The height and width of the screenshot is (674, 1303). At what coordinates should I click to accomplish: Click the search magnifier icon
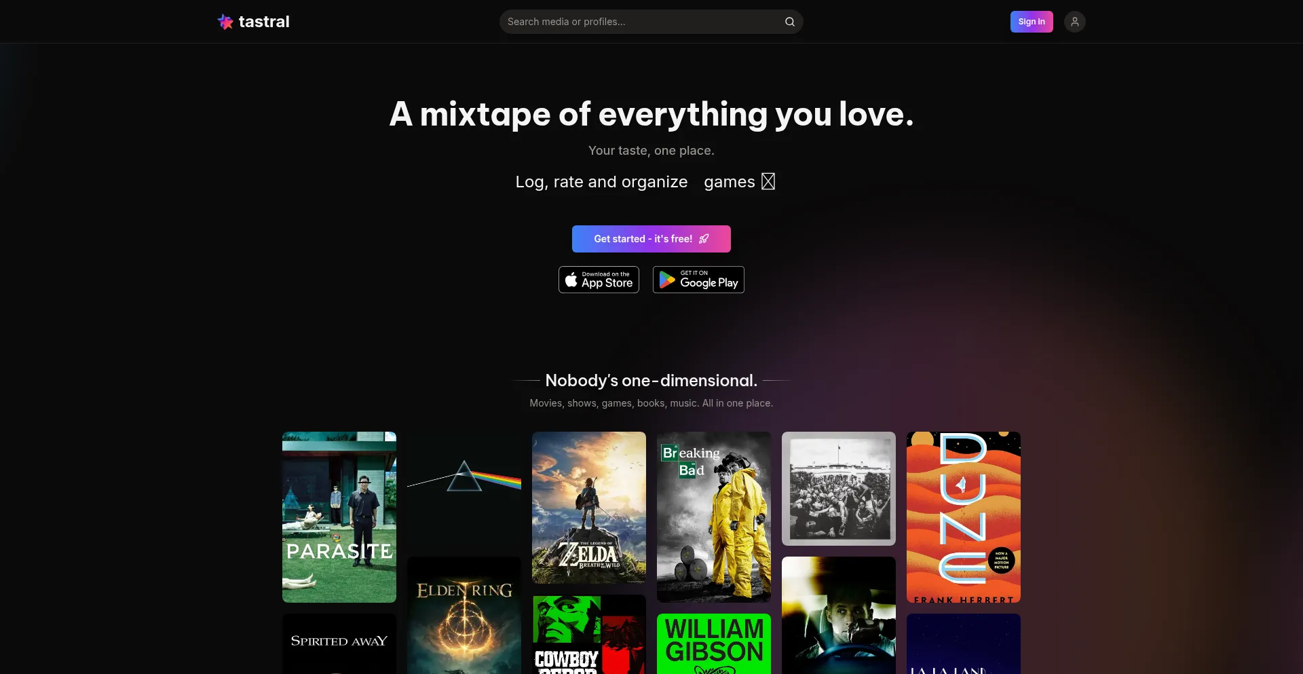coord(790,22)
